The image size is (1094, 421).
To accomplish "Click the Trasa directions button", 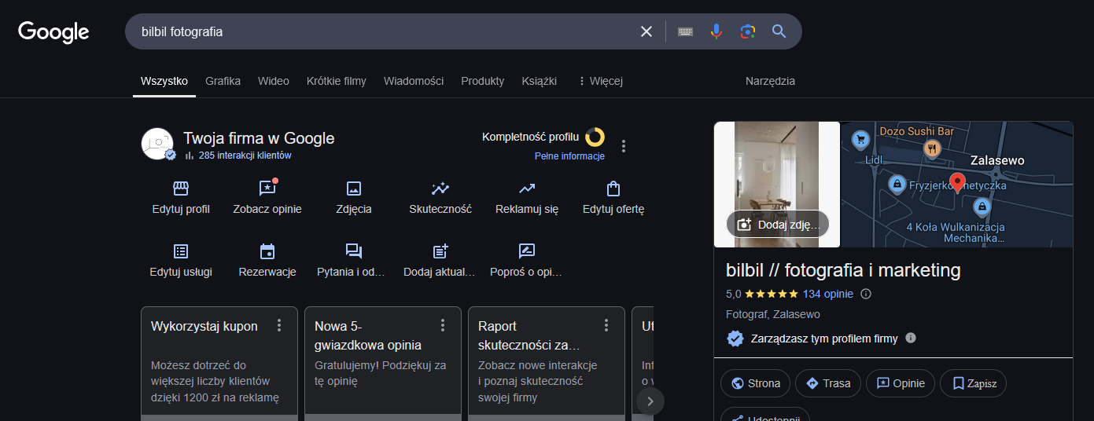I will [x=827, y=383].
